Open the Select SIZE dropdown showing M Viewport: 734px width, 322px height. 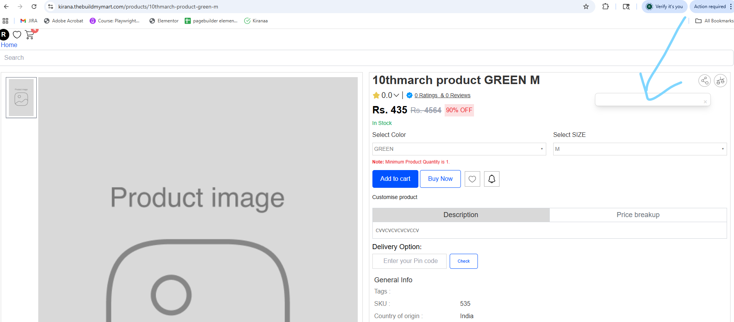tap(640, 149)
